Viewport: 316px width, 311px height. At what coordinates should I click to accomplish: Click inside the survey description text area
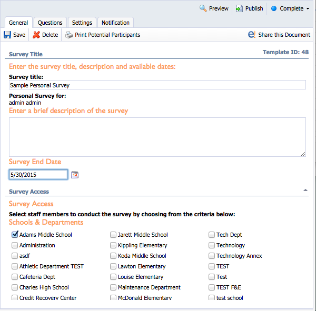click(x=157, y=137)
